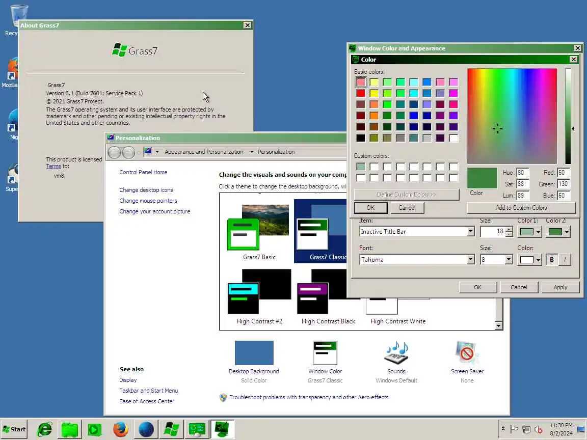Click the Terms link in About Grass7
Screen dimensions: 587x440
click(x=53, y=167)
